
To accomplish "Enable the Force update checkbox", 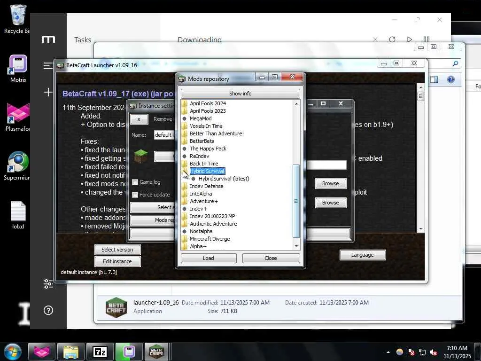I will tap(135, 195).
